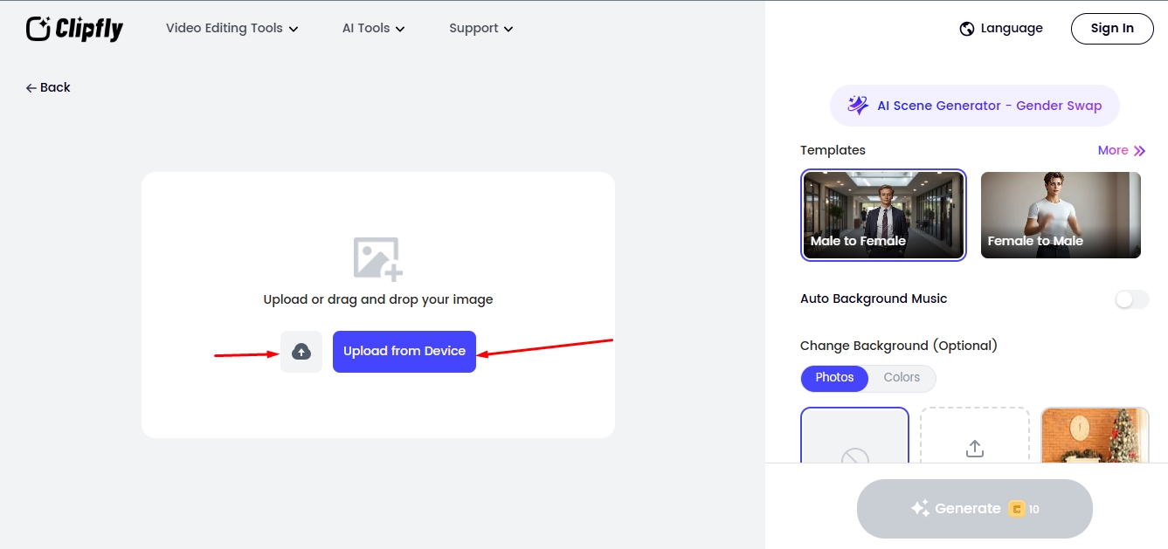Open More templates link
Screen dimensions: 1168x549
click(x=1122, y=150)
